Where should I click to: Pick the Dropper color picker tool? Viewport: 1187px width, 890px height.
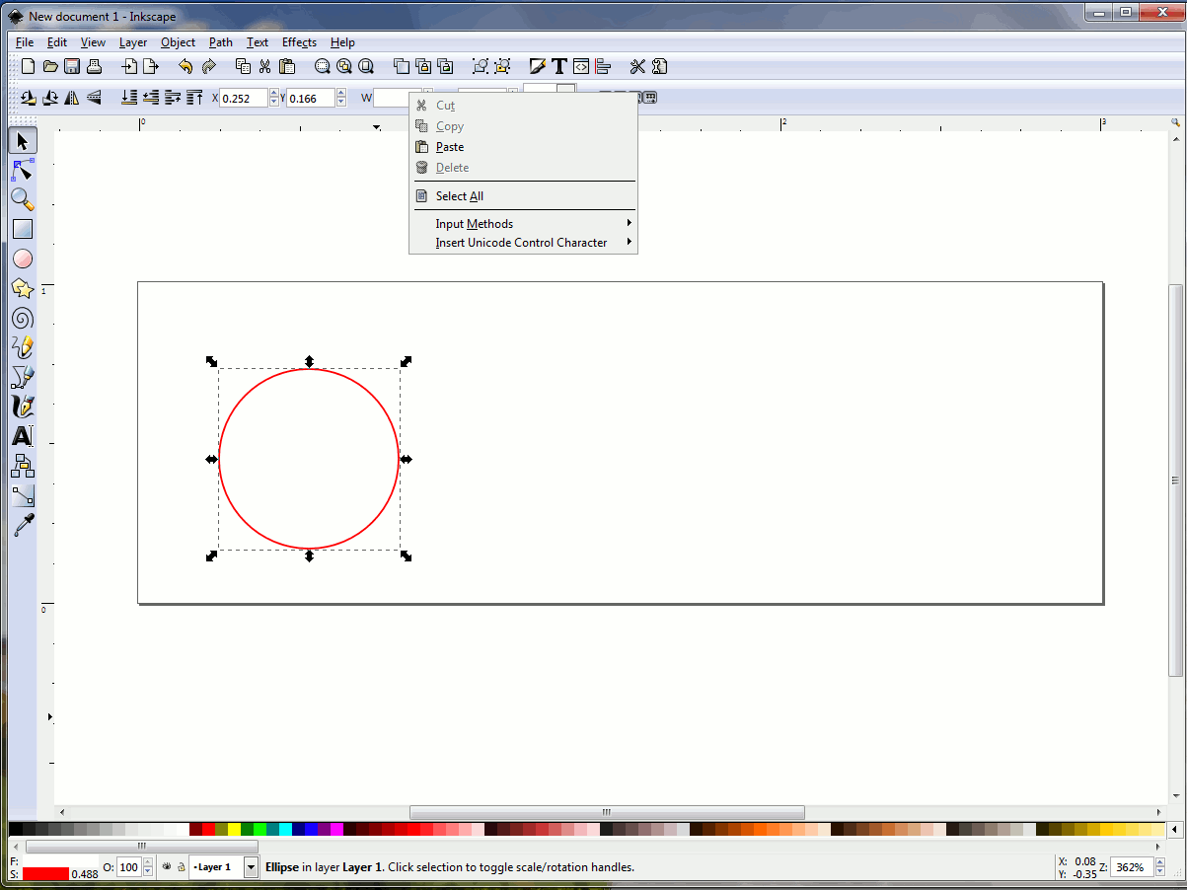[x=23, y=525]
